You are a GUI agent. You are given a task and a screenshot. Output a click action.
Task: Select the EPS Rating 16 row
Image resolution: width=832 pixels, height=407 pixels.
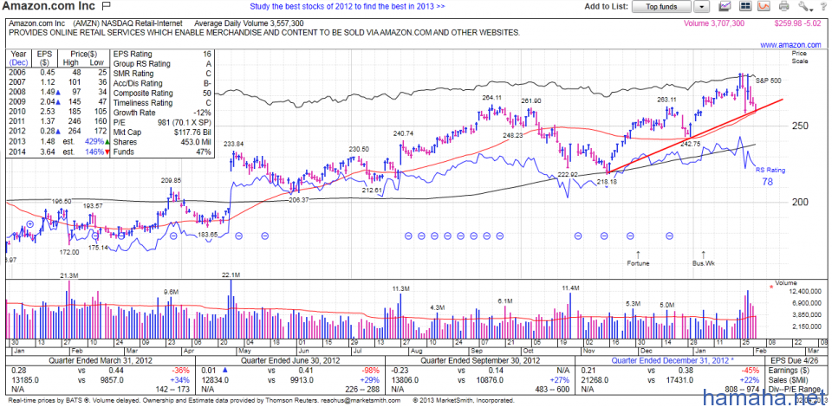(162, 54)
